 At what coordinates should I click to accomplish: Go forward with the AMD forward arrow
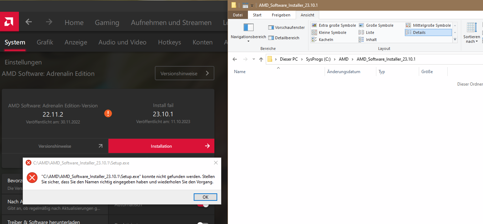49,22
